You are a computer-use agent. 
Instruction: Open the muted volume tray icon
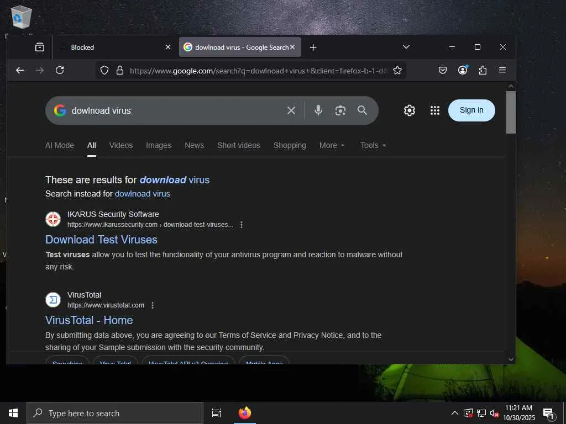point(494,413)
